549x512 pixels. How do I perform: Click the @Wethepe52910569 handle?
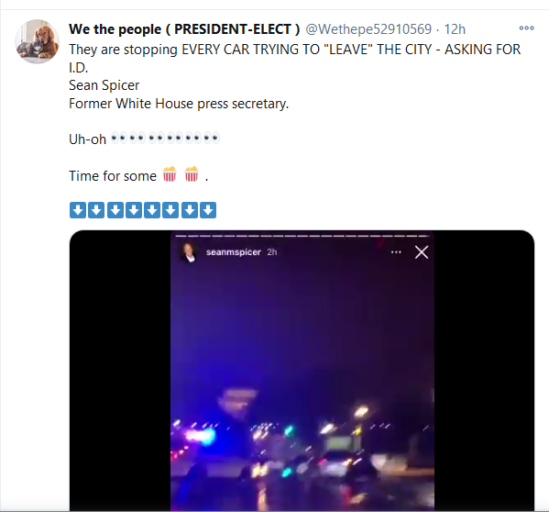click(x=368, y=29)
